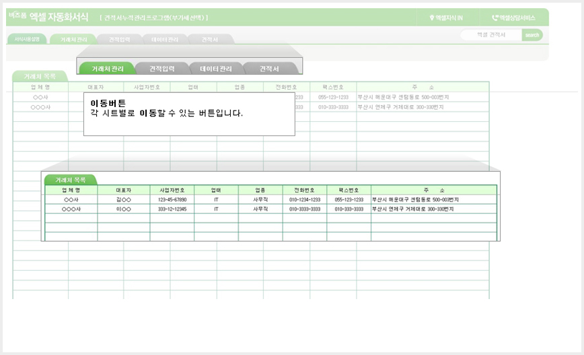The image size is (584, 355).
Task: Click 대표자 header in enlarged callout table
Action: pyautogui.click(x=124, y=190)
